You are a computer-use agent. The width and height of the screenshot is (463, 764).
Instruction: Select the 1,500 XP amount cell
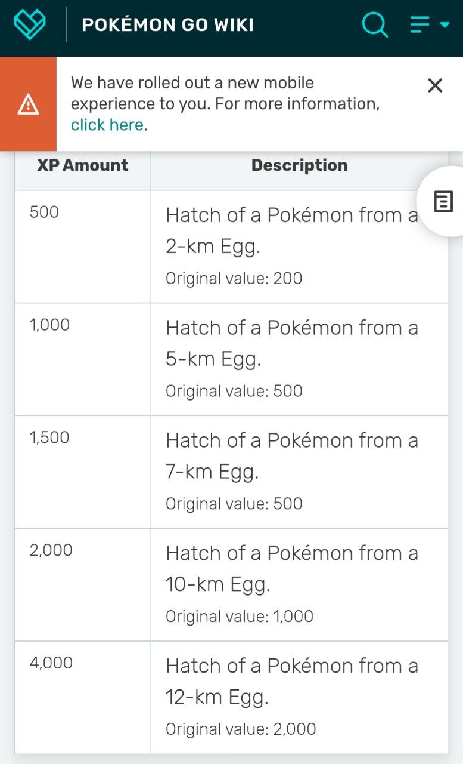(83, 472)
